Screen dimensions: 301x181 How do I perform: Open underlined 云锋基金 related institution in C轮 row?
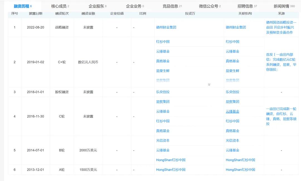(x=232, y=111)
